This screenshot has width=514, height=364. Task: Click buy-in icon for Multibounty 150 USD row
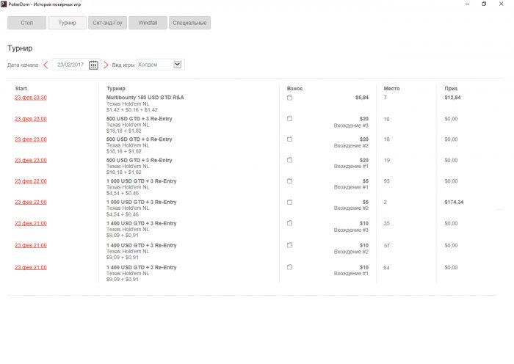pyautogui.click(x=289, y=98)
